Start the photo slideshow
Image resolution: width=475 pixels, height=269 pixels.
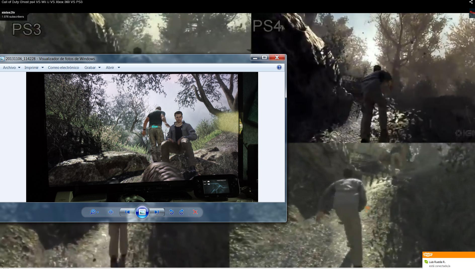[142, 212]
